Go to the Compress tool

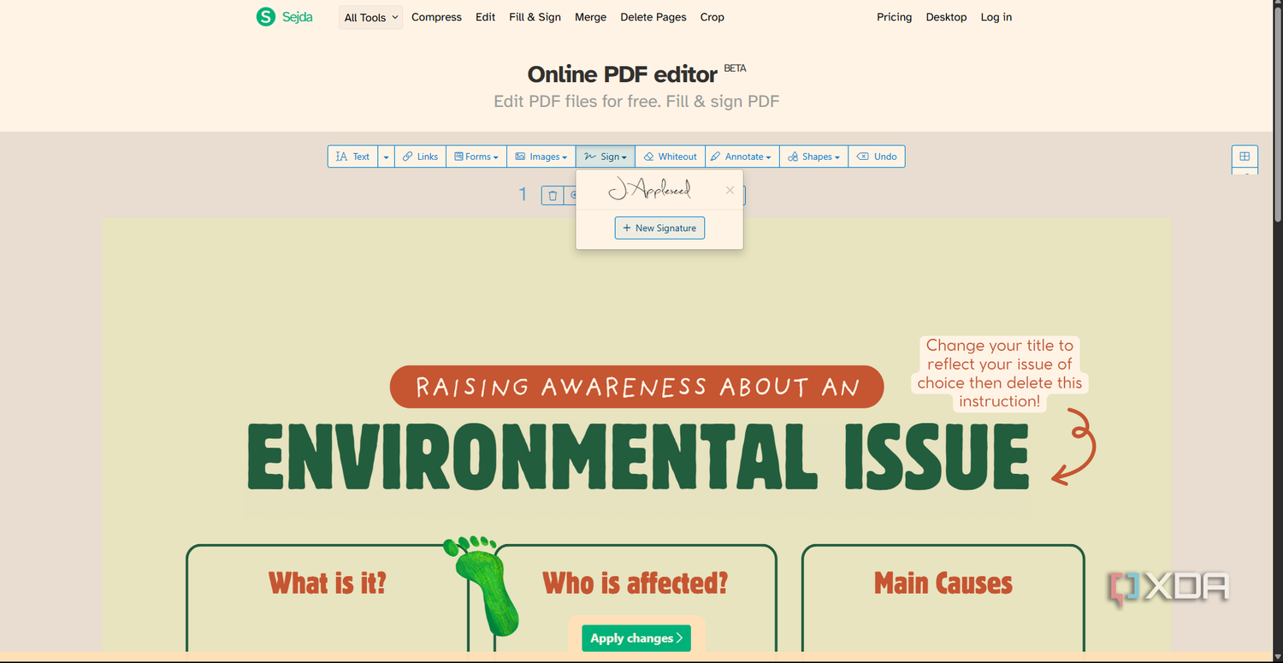(436, 17)
